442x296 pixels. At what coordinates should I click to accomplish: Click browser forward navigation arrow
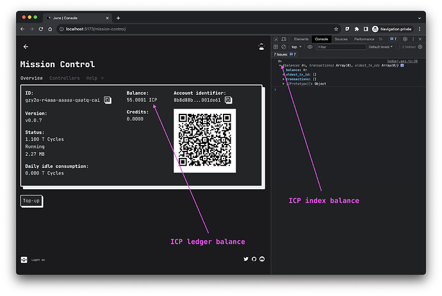tap(31, 29)
